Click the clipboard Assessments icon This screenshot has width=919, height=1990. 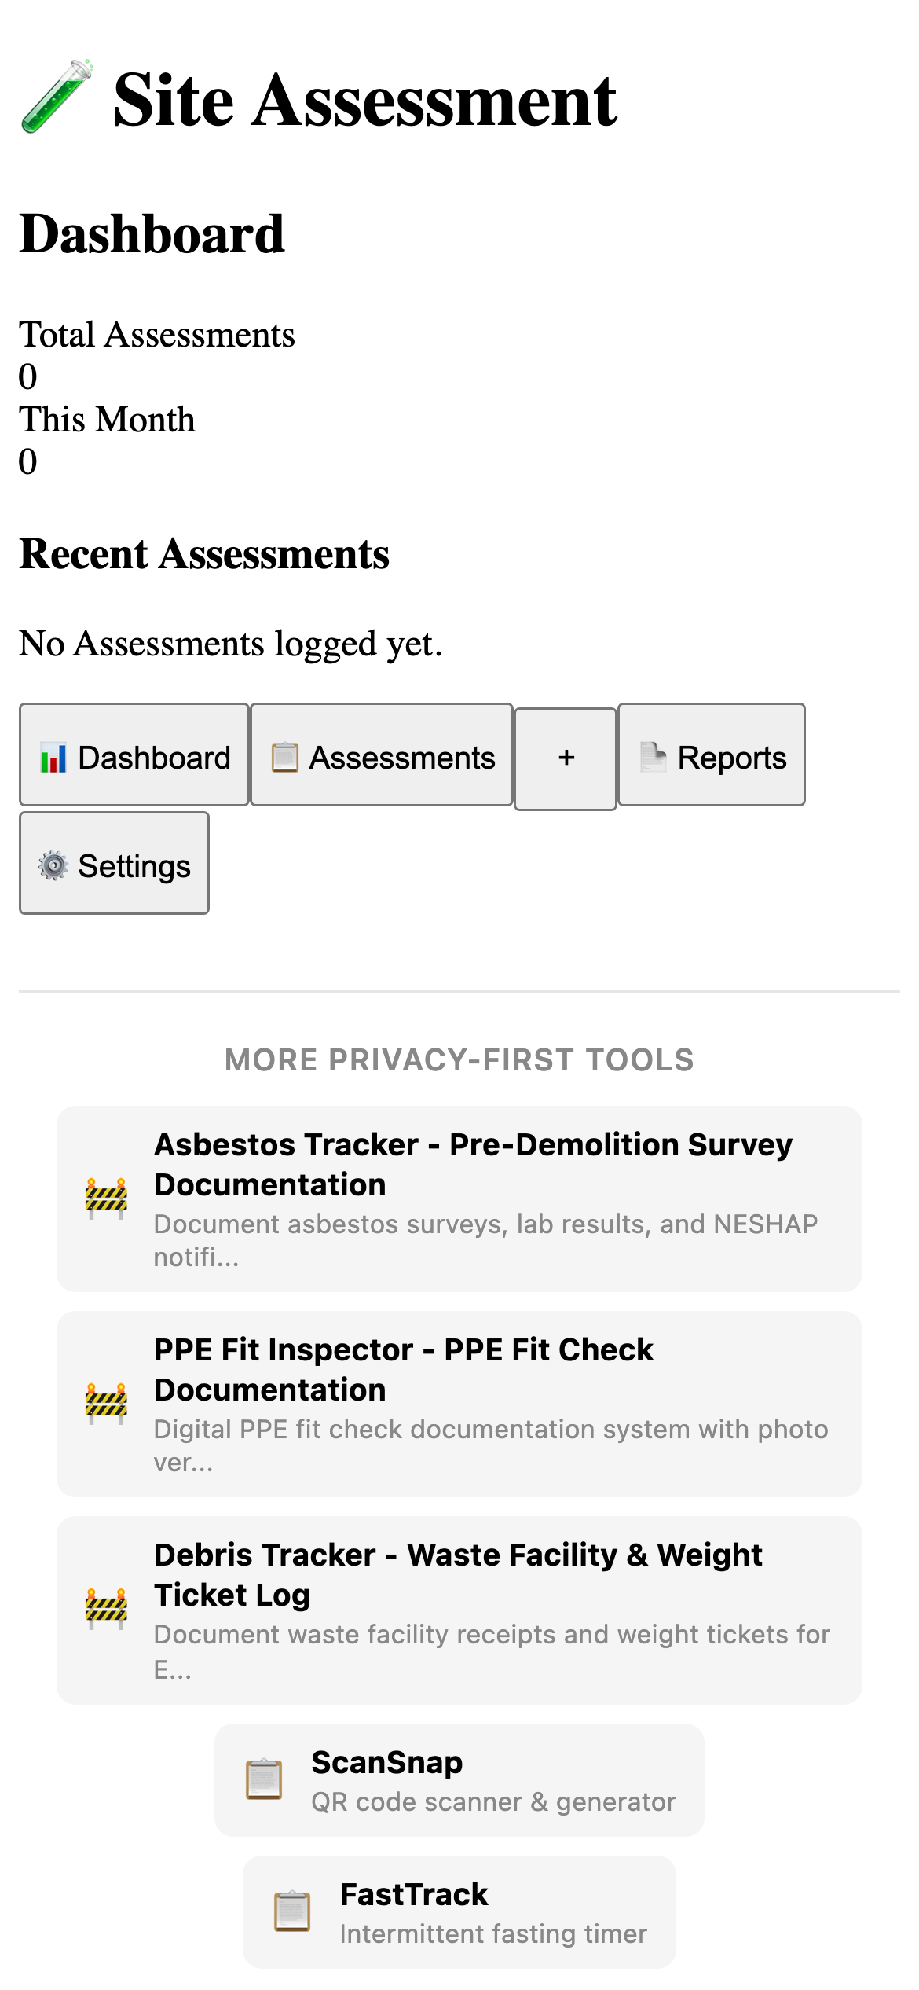point(284,757)
